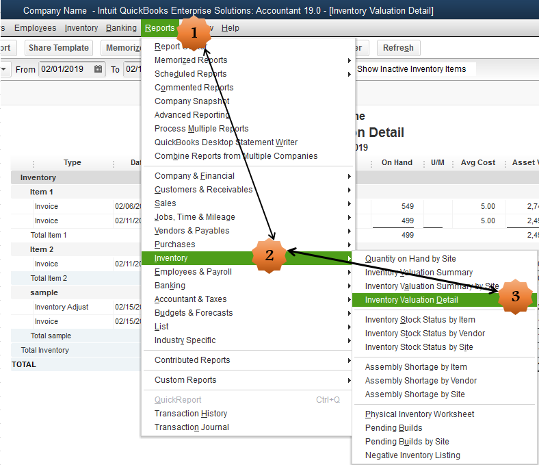This screenshot has width=539, height=465.
Task: Click the Memorize button
Action: pos(121,48)
